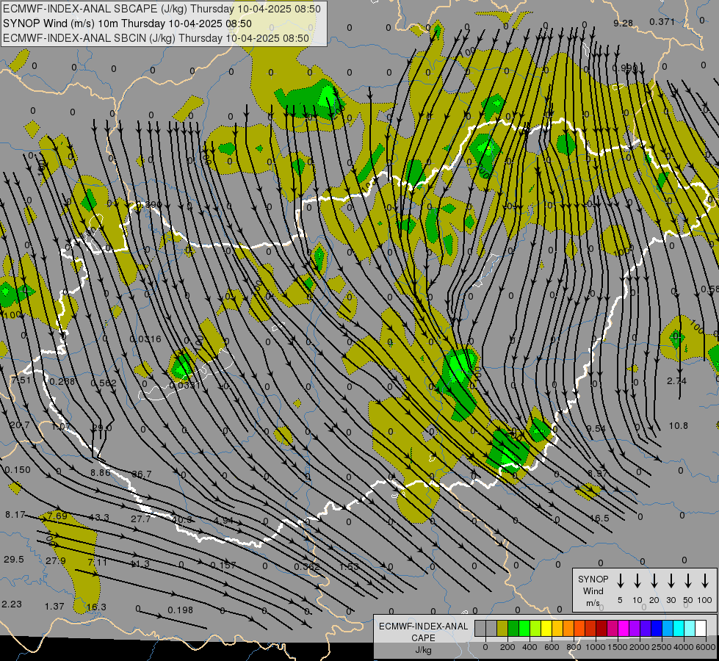Click the 1.37 value on the map

pyautogui.click(x=54, y=607)
